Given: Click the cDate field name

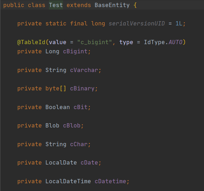Looking at the screenshot, I should click(89, 163).
